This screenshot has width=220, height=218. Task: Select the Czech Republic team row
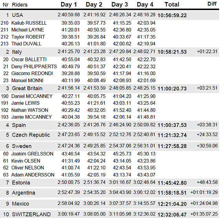click(109, 135)
